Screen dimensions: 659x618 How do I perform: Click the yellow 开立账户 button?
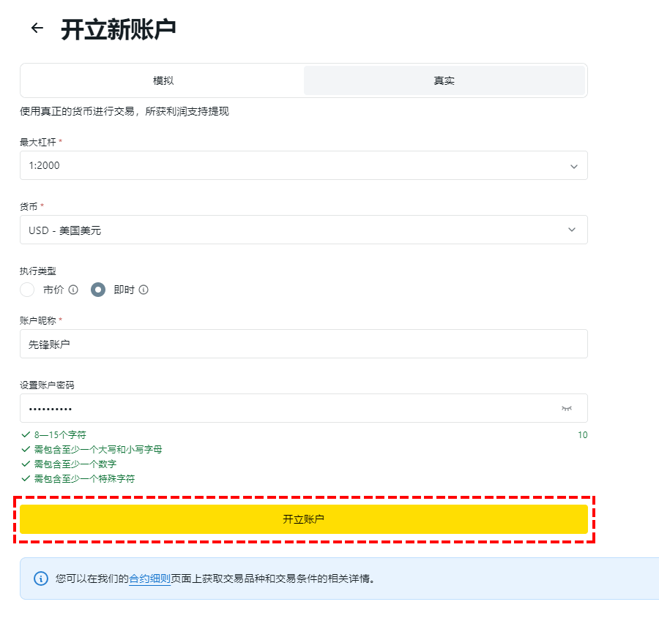(x=303, y=519)
